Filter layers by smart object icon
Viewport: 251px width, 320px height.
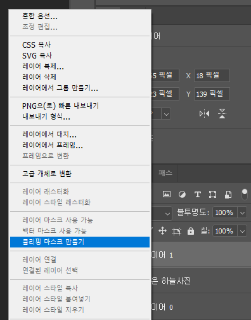(228, 194)
